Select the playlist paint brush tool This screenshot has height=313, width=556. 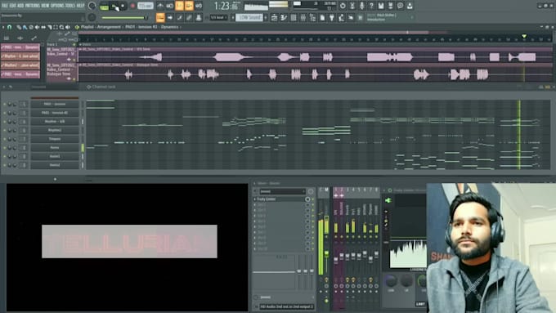click(25, 27)
